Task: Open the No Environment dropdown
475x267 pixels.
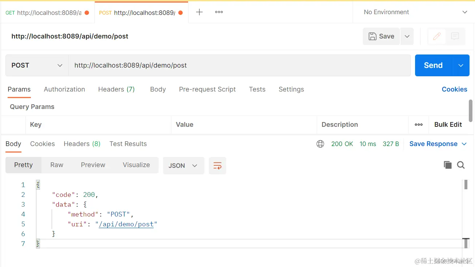Action: pyautogui.click(x=415, y=12)
